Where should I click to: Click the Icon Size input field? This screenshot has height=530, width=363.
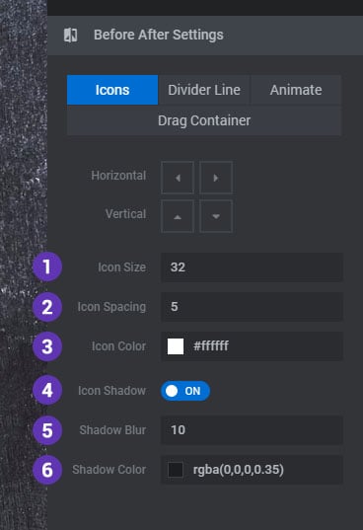(252, 267)
